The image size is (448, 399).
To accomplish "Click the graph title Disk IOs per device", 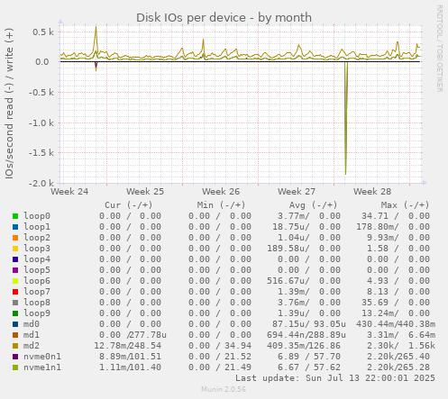I will (x=224, y=18).
